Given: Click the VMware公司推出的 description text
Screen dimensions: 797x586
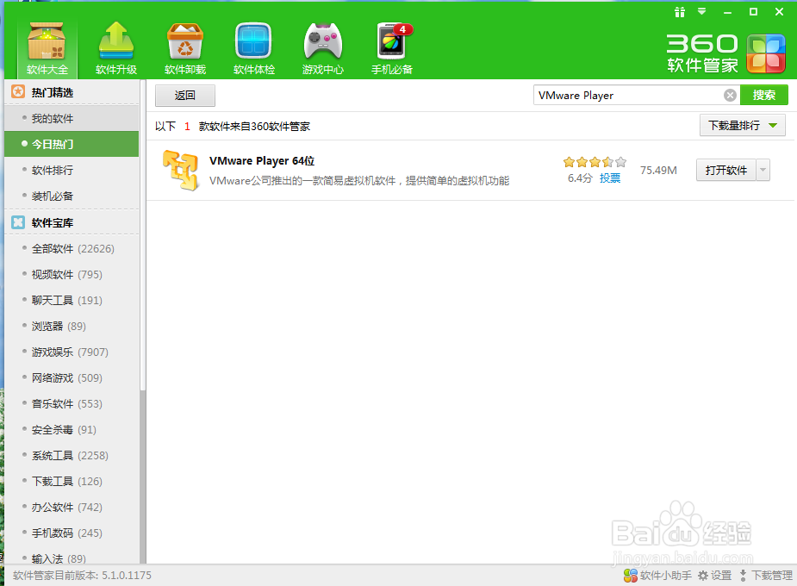Looking at the screenshot, I should 359,181.
